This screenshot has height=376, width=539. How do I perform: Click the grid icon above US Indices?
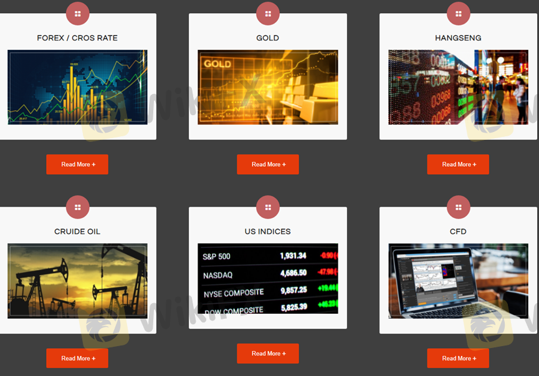268,207
